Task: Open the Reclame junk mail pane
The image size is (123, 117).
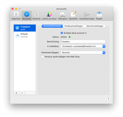Action: click(37, 16)
